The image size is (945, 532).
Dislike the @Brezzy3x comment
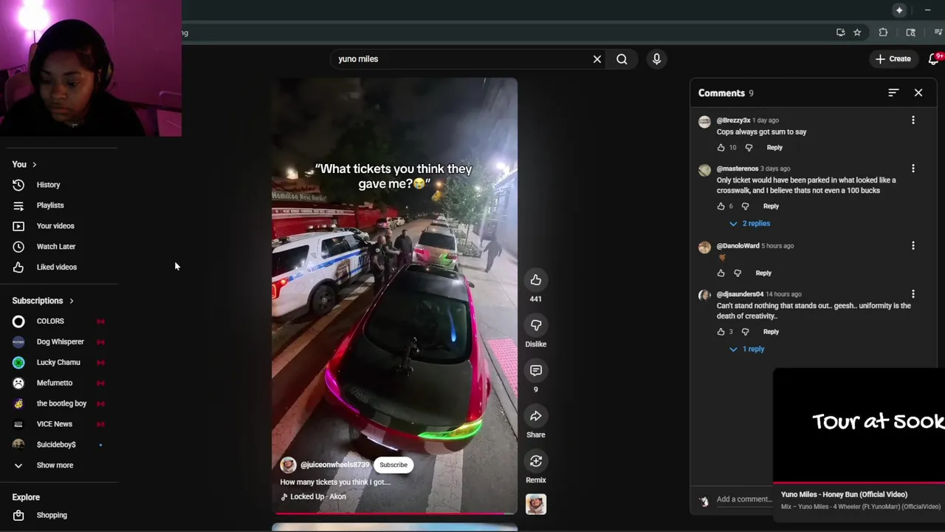749,148
